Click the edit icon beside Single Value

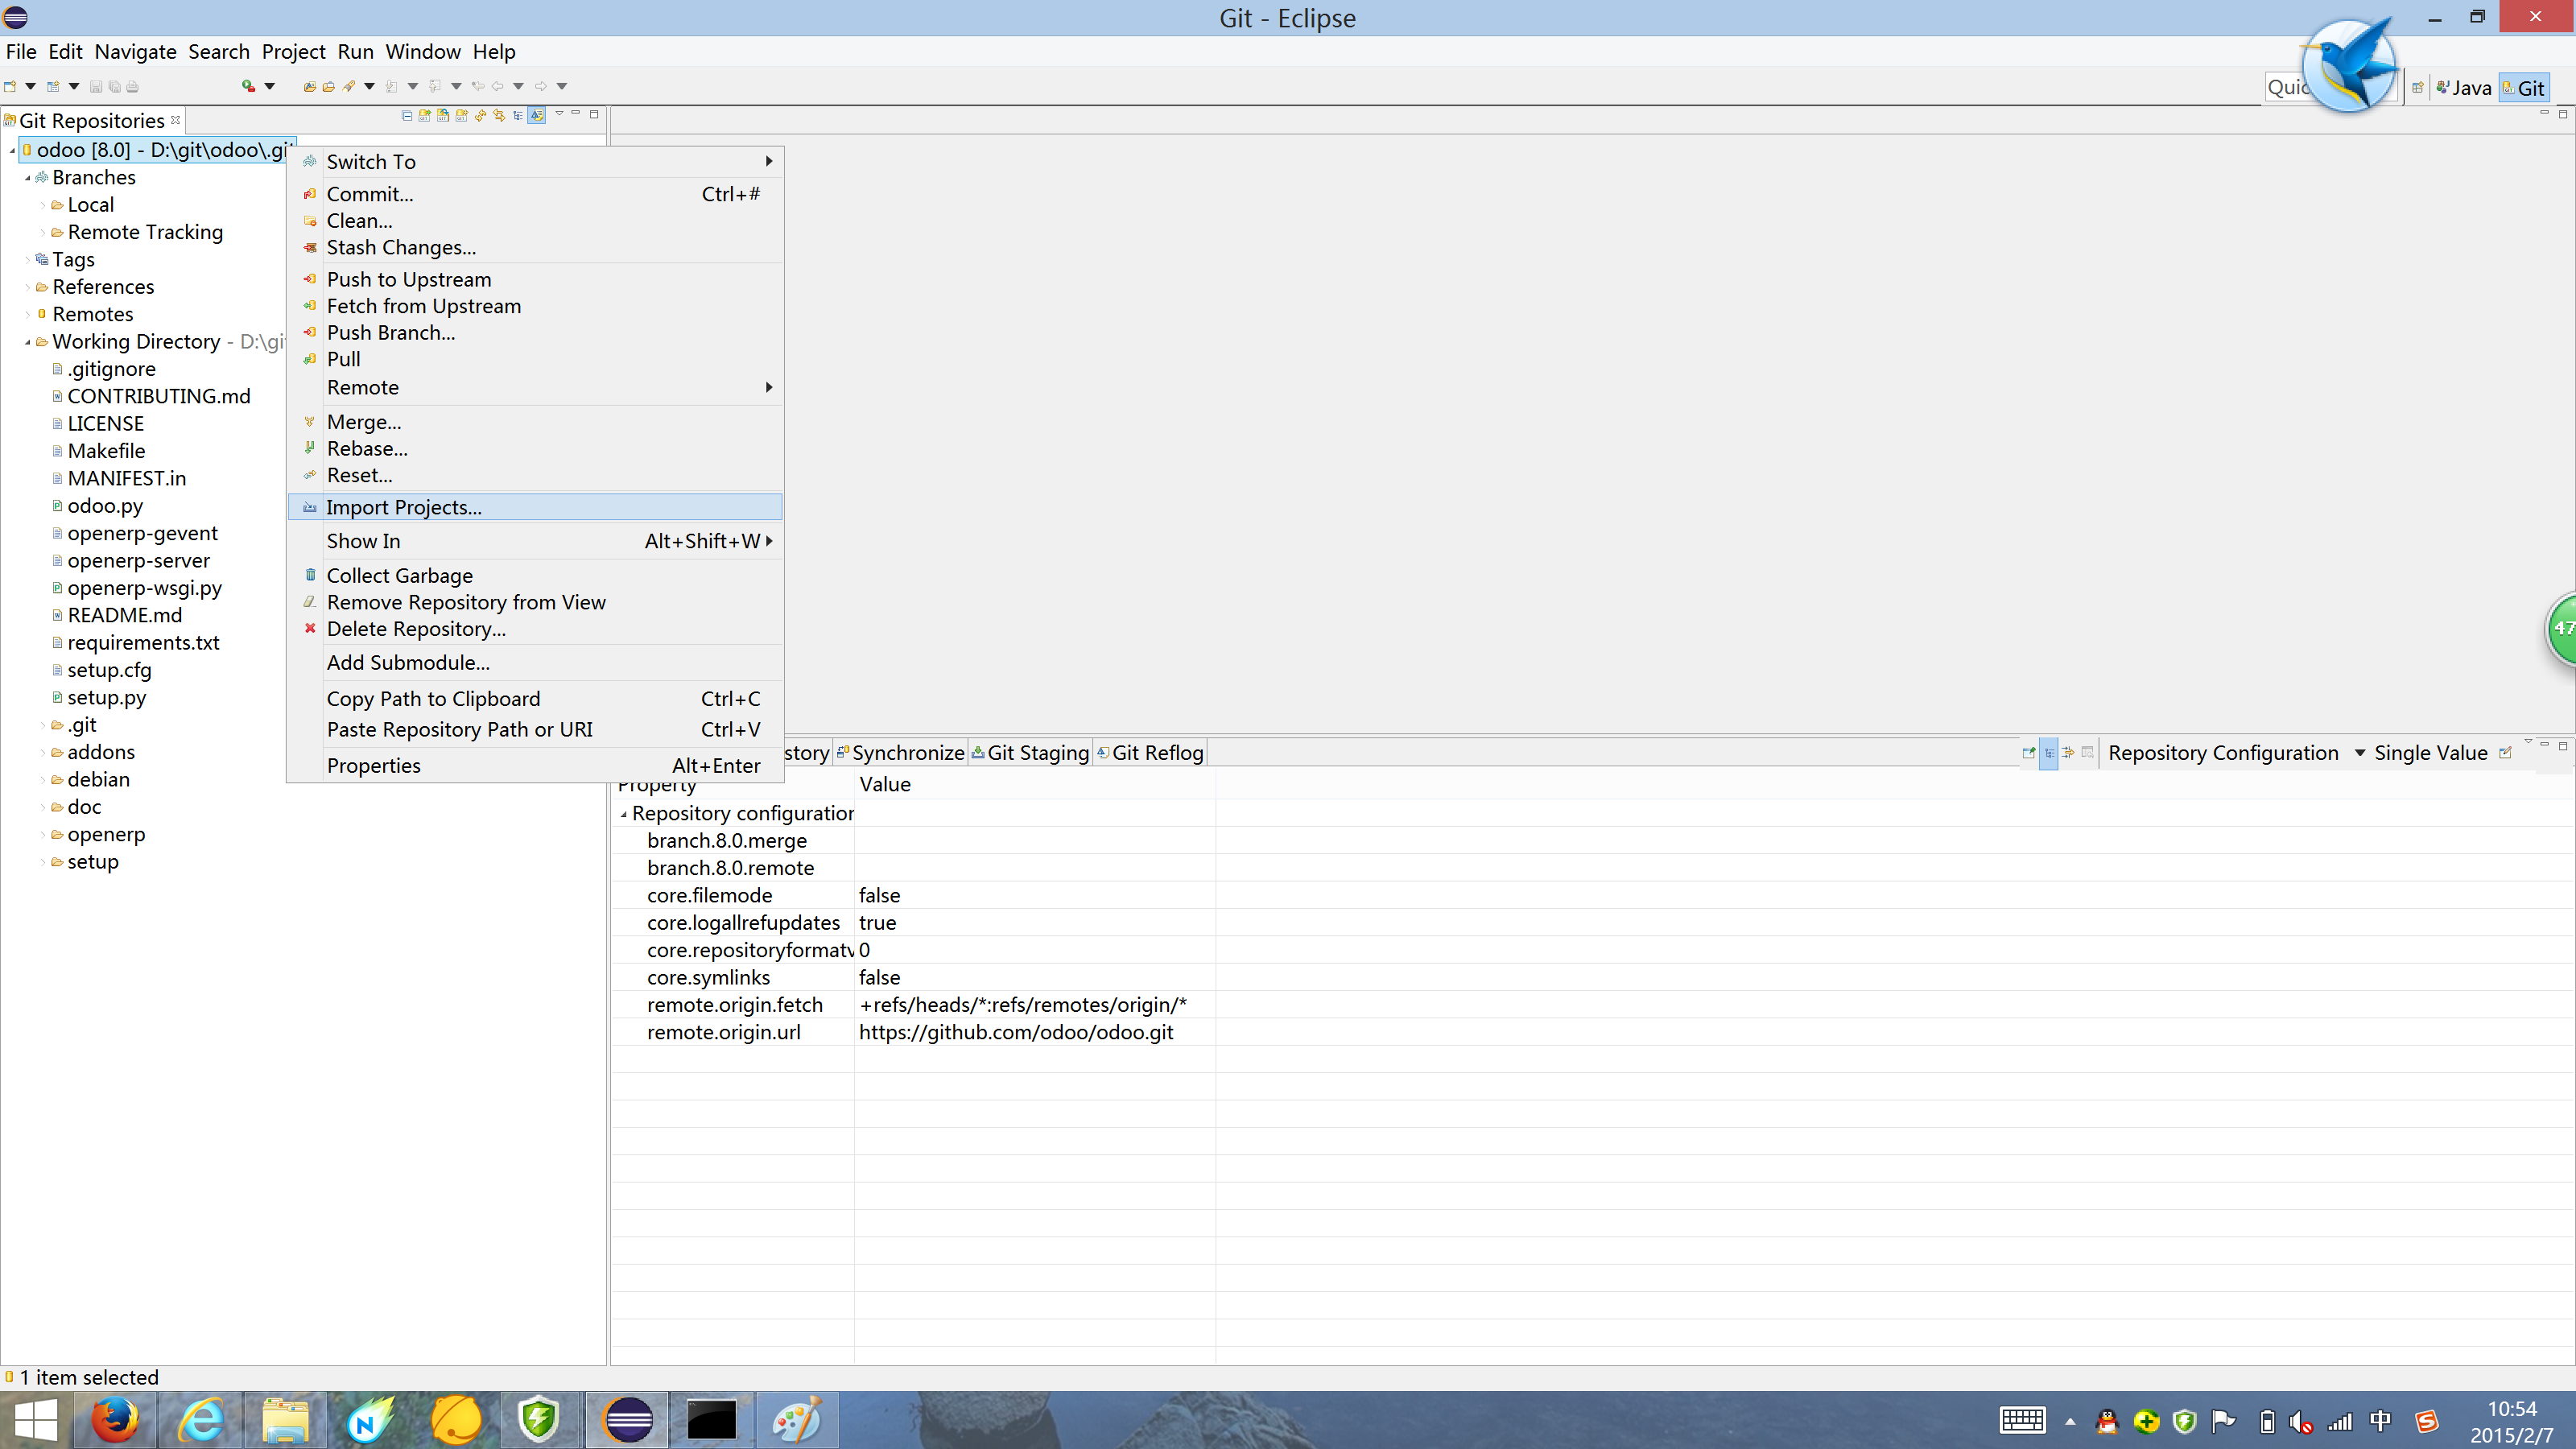coord(2505,753)
